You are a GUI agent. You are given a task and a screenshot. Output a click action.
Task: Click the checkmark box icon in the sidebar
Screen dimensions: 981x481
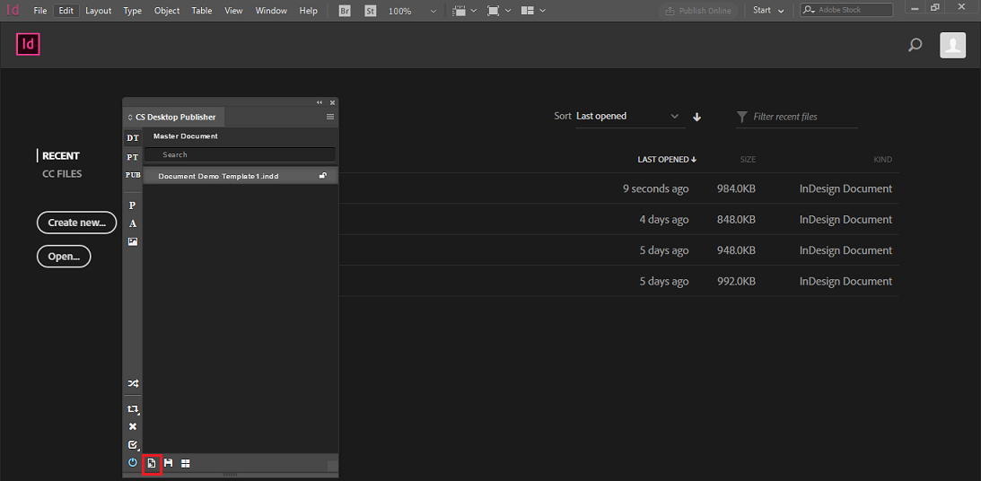133,445
